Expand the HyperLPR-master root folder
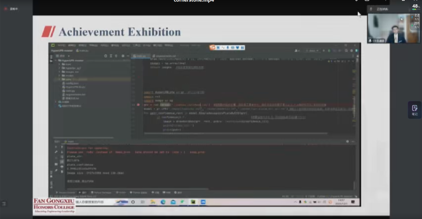The height and width of the screenshot is (219, 422). [55, 60]
